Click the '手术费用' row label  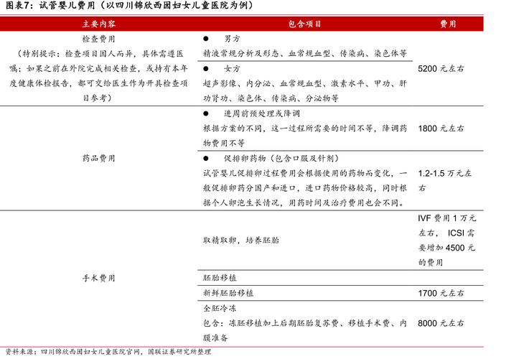point(98,278)
